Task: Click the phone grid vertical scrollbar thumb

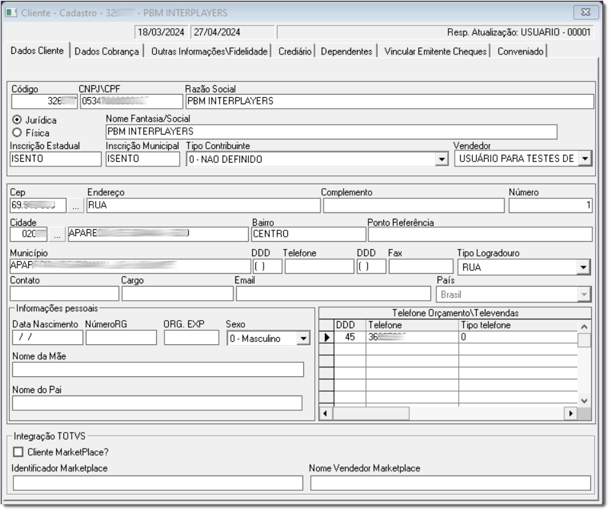Action: click(x=584, y=340)
